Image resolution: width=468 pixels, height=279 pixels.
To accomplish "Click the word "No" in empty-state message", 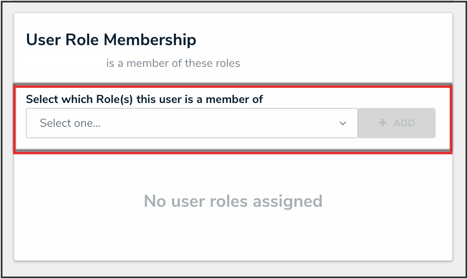I will point(155,201).
